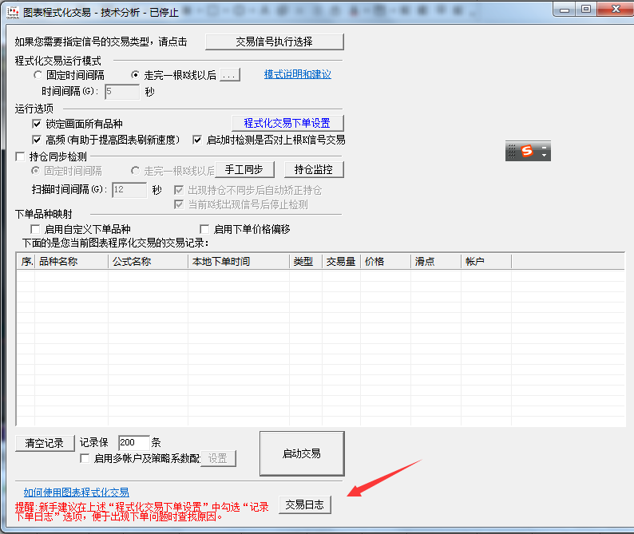
Task: Click the 记录保 200 count input field
Action: pos(134,443)
